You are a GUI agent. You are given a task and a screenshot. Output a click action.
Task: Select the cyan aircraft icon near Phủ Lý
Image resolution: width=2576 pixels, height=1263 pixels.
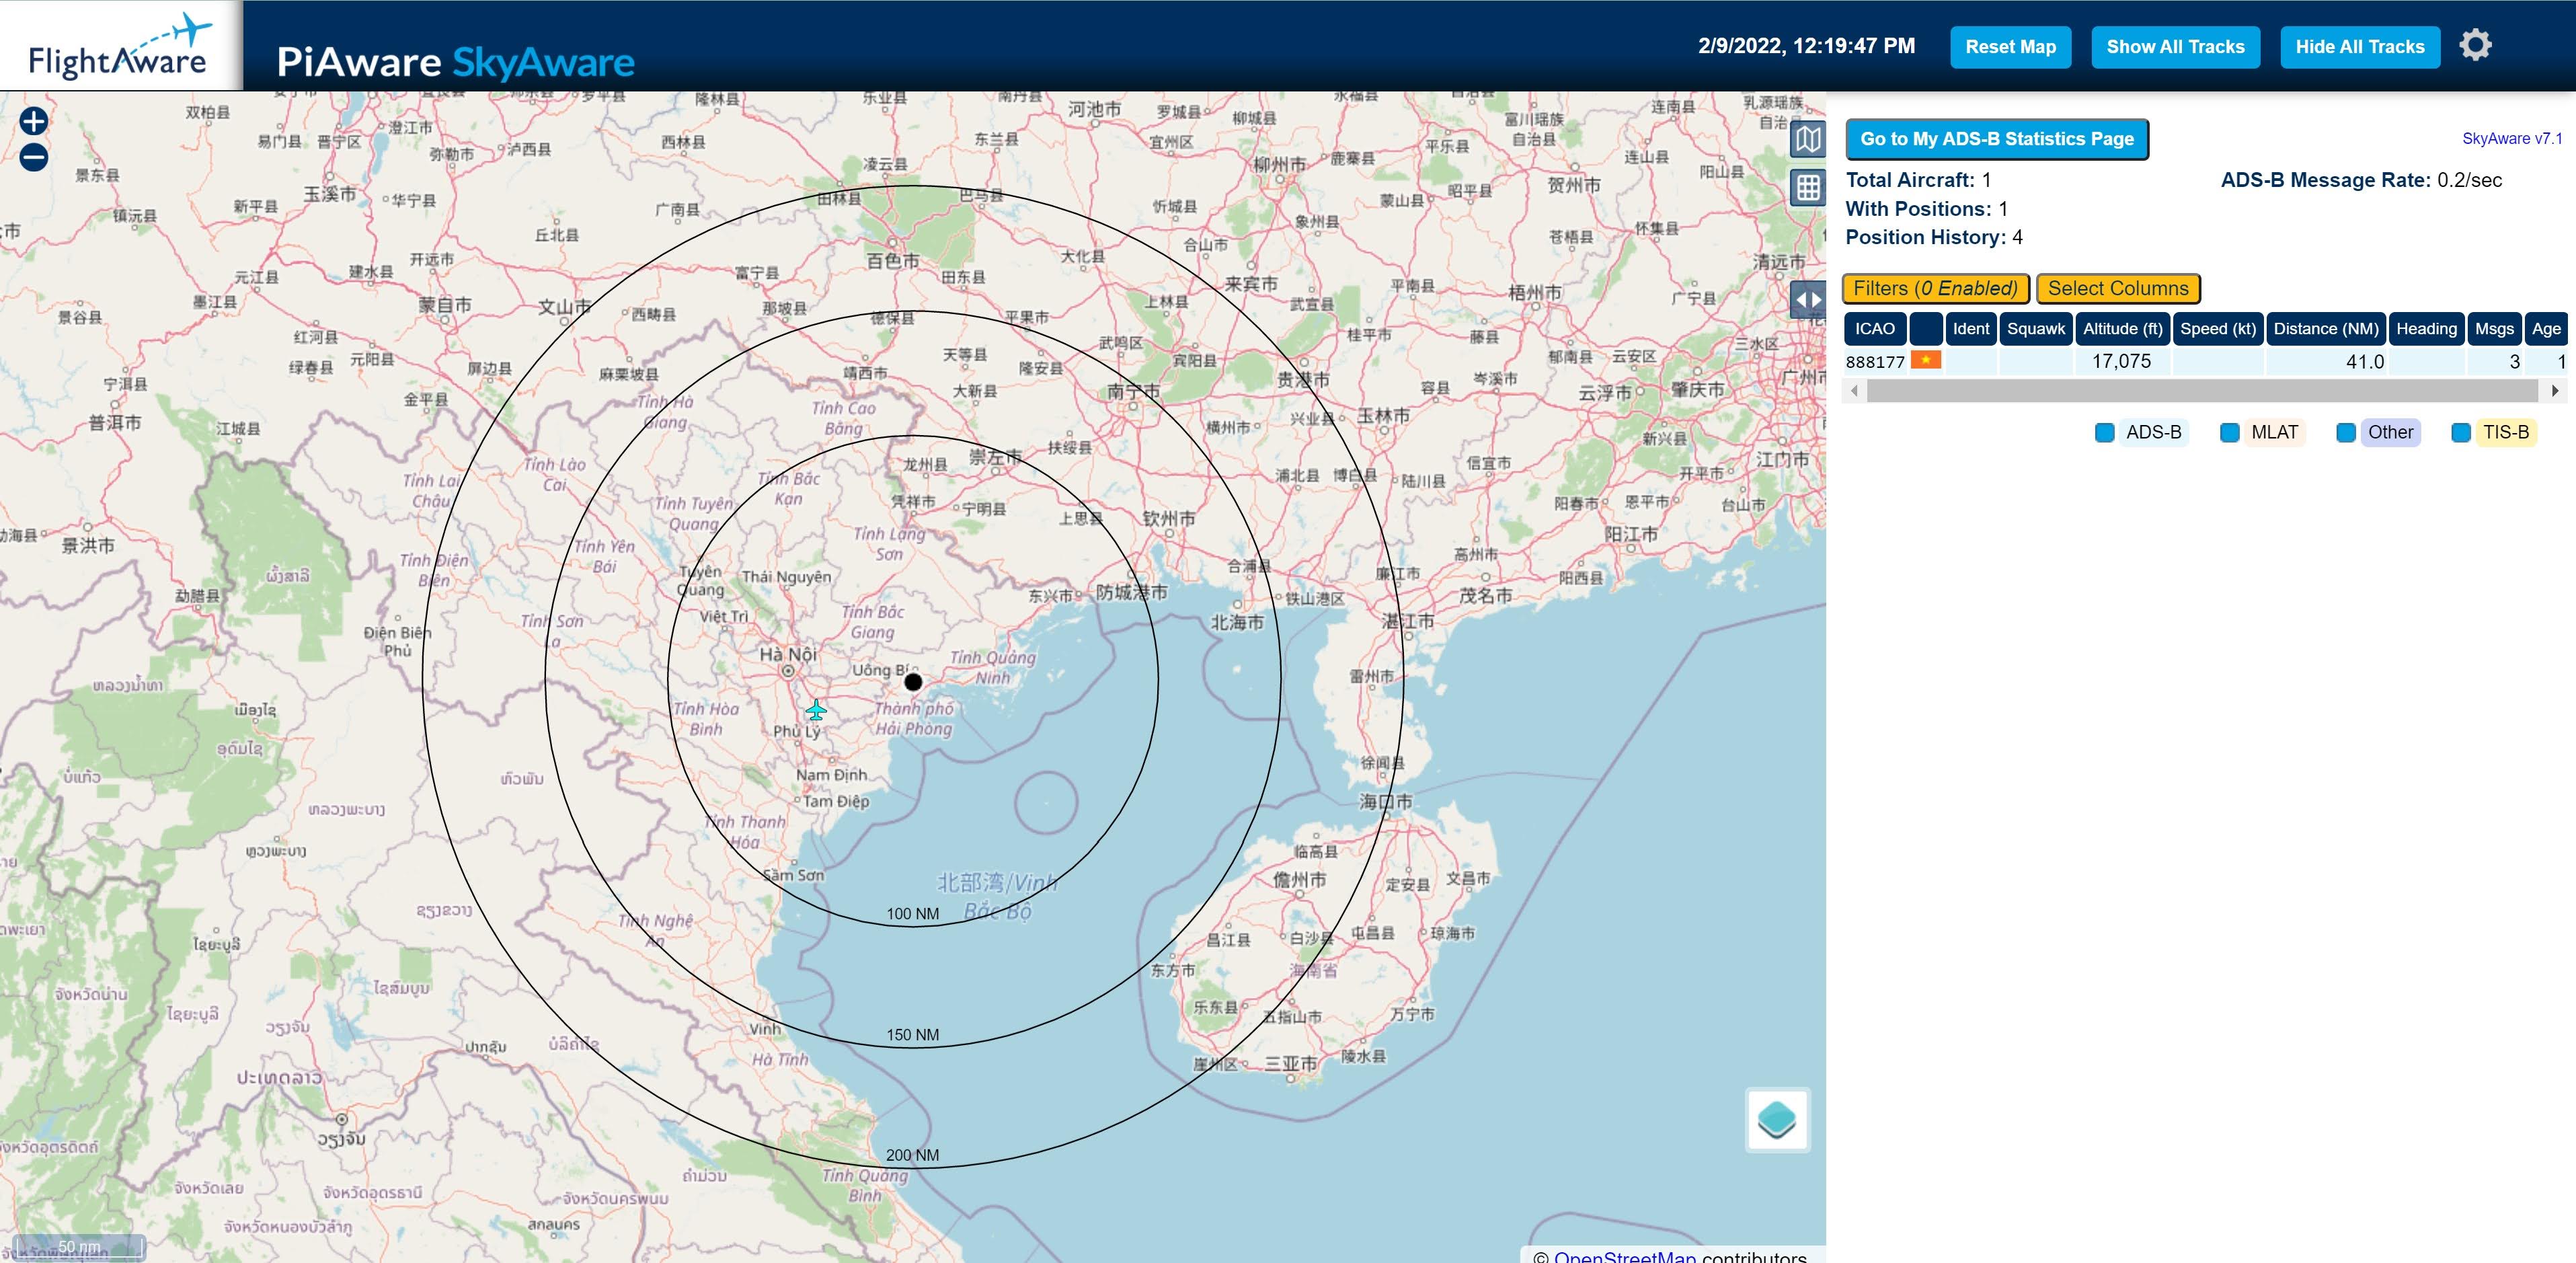[816, 710]
